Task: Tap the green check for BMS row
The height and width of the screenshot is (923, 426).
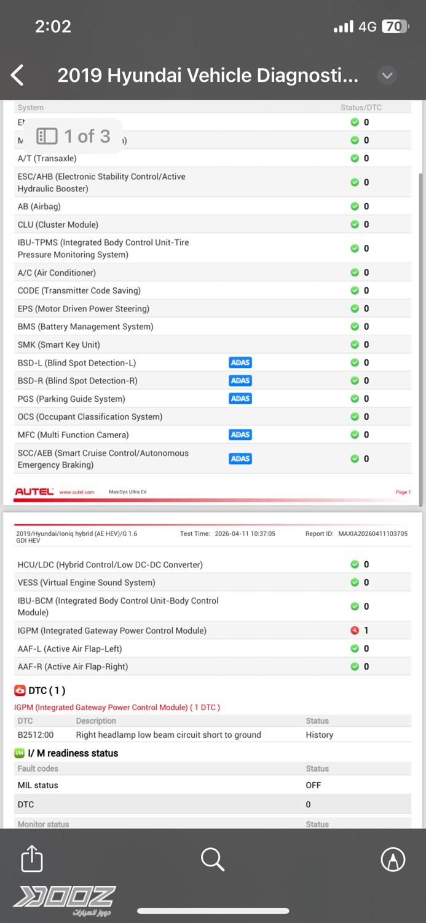Action: pyautogui.click(x=355, y=326)
